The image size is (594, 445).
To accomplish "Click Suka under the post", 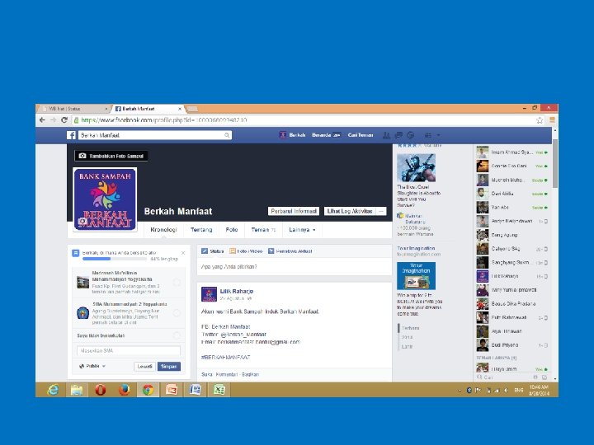I will [x=207, y=374].
